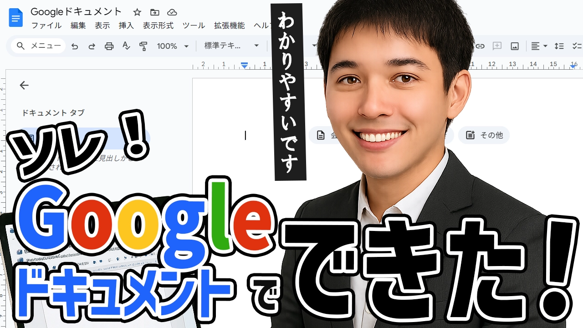Toggle the checklist formatting button
Viewport: 583px width, 328px height.
(x=577, y=46)
